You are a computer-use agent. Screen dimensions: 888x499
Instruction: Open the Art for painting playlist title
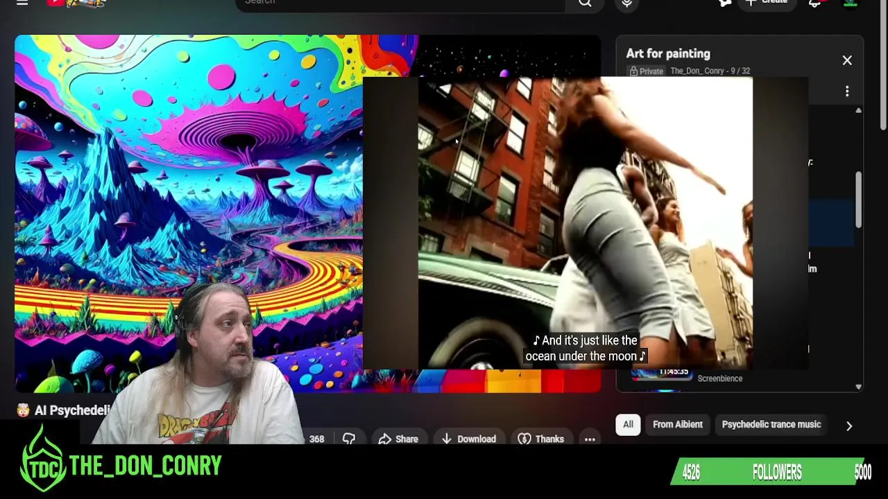pyautogui.click(x=668, y=53)
